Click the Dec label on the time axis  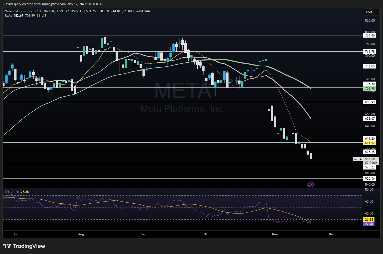point(332,234)
